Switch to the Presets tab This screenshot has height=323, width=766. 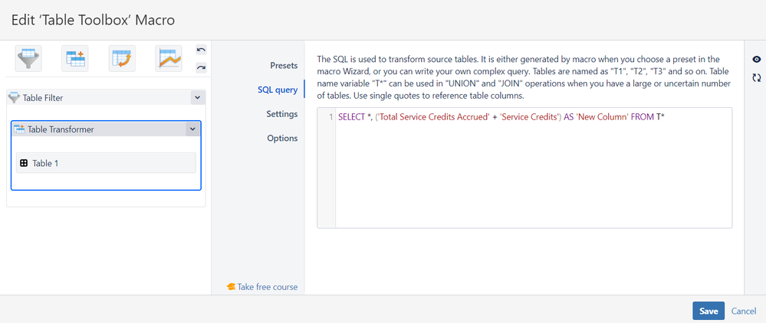[x=284, y=65]
